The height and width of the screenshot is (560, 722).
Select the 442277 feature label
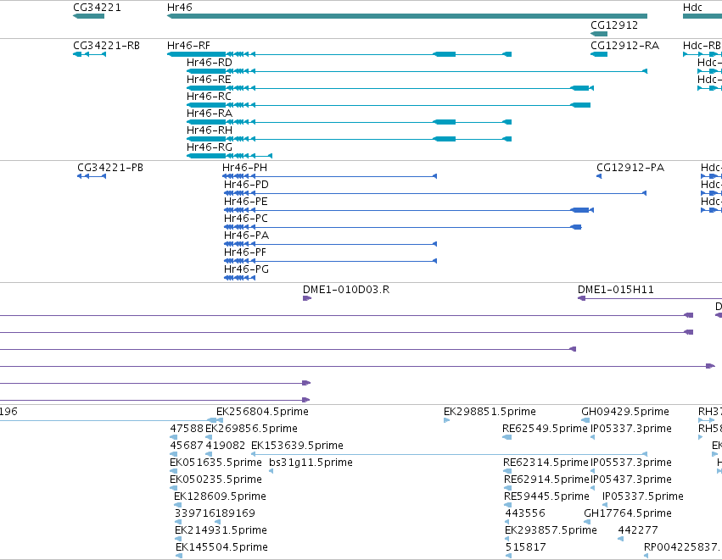point(638,530)
